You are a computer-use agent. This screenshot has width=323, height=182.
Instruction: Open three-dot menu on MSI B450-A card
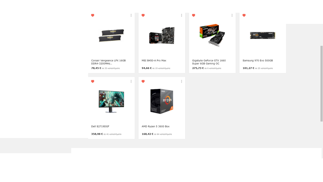point(181,15)
